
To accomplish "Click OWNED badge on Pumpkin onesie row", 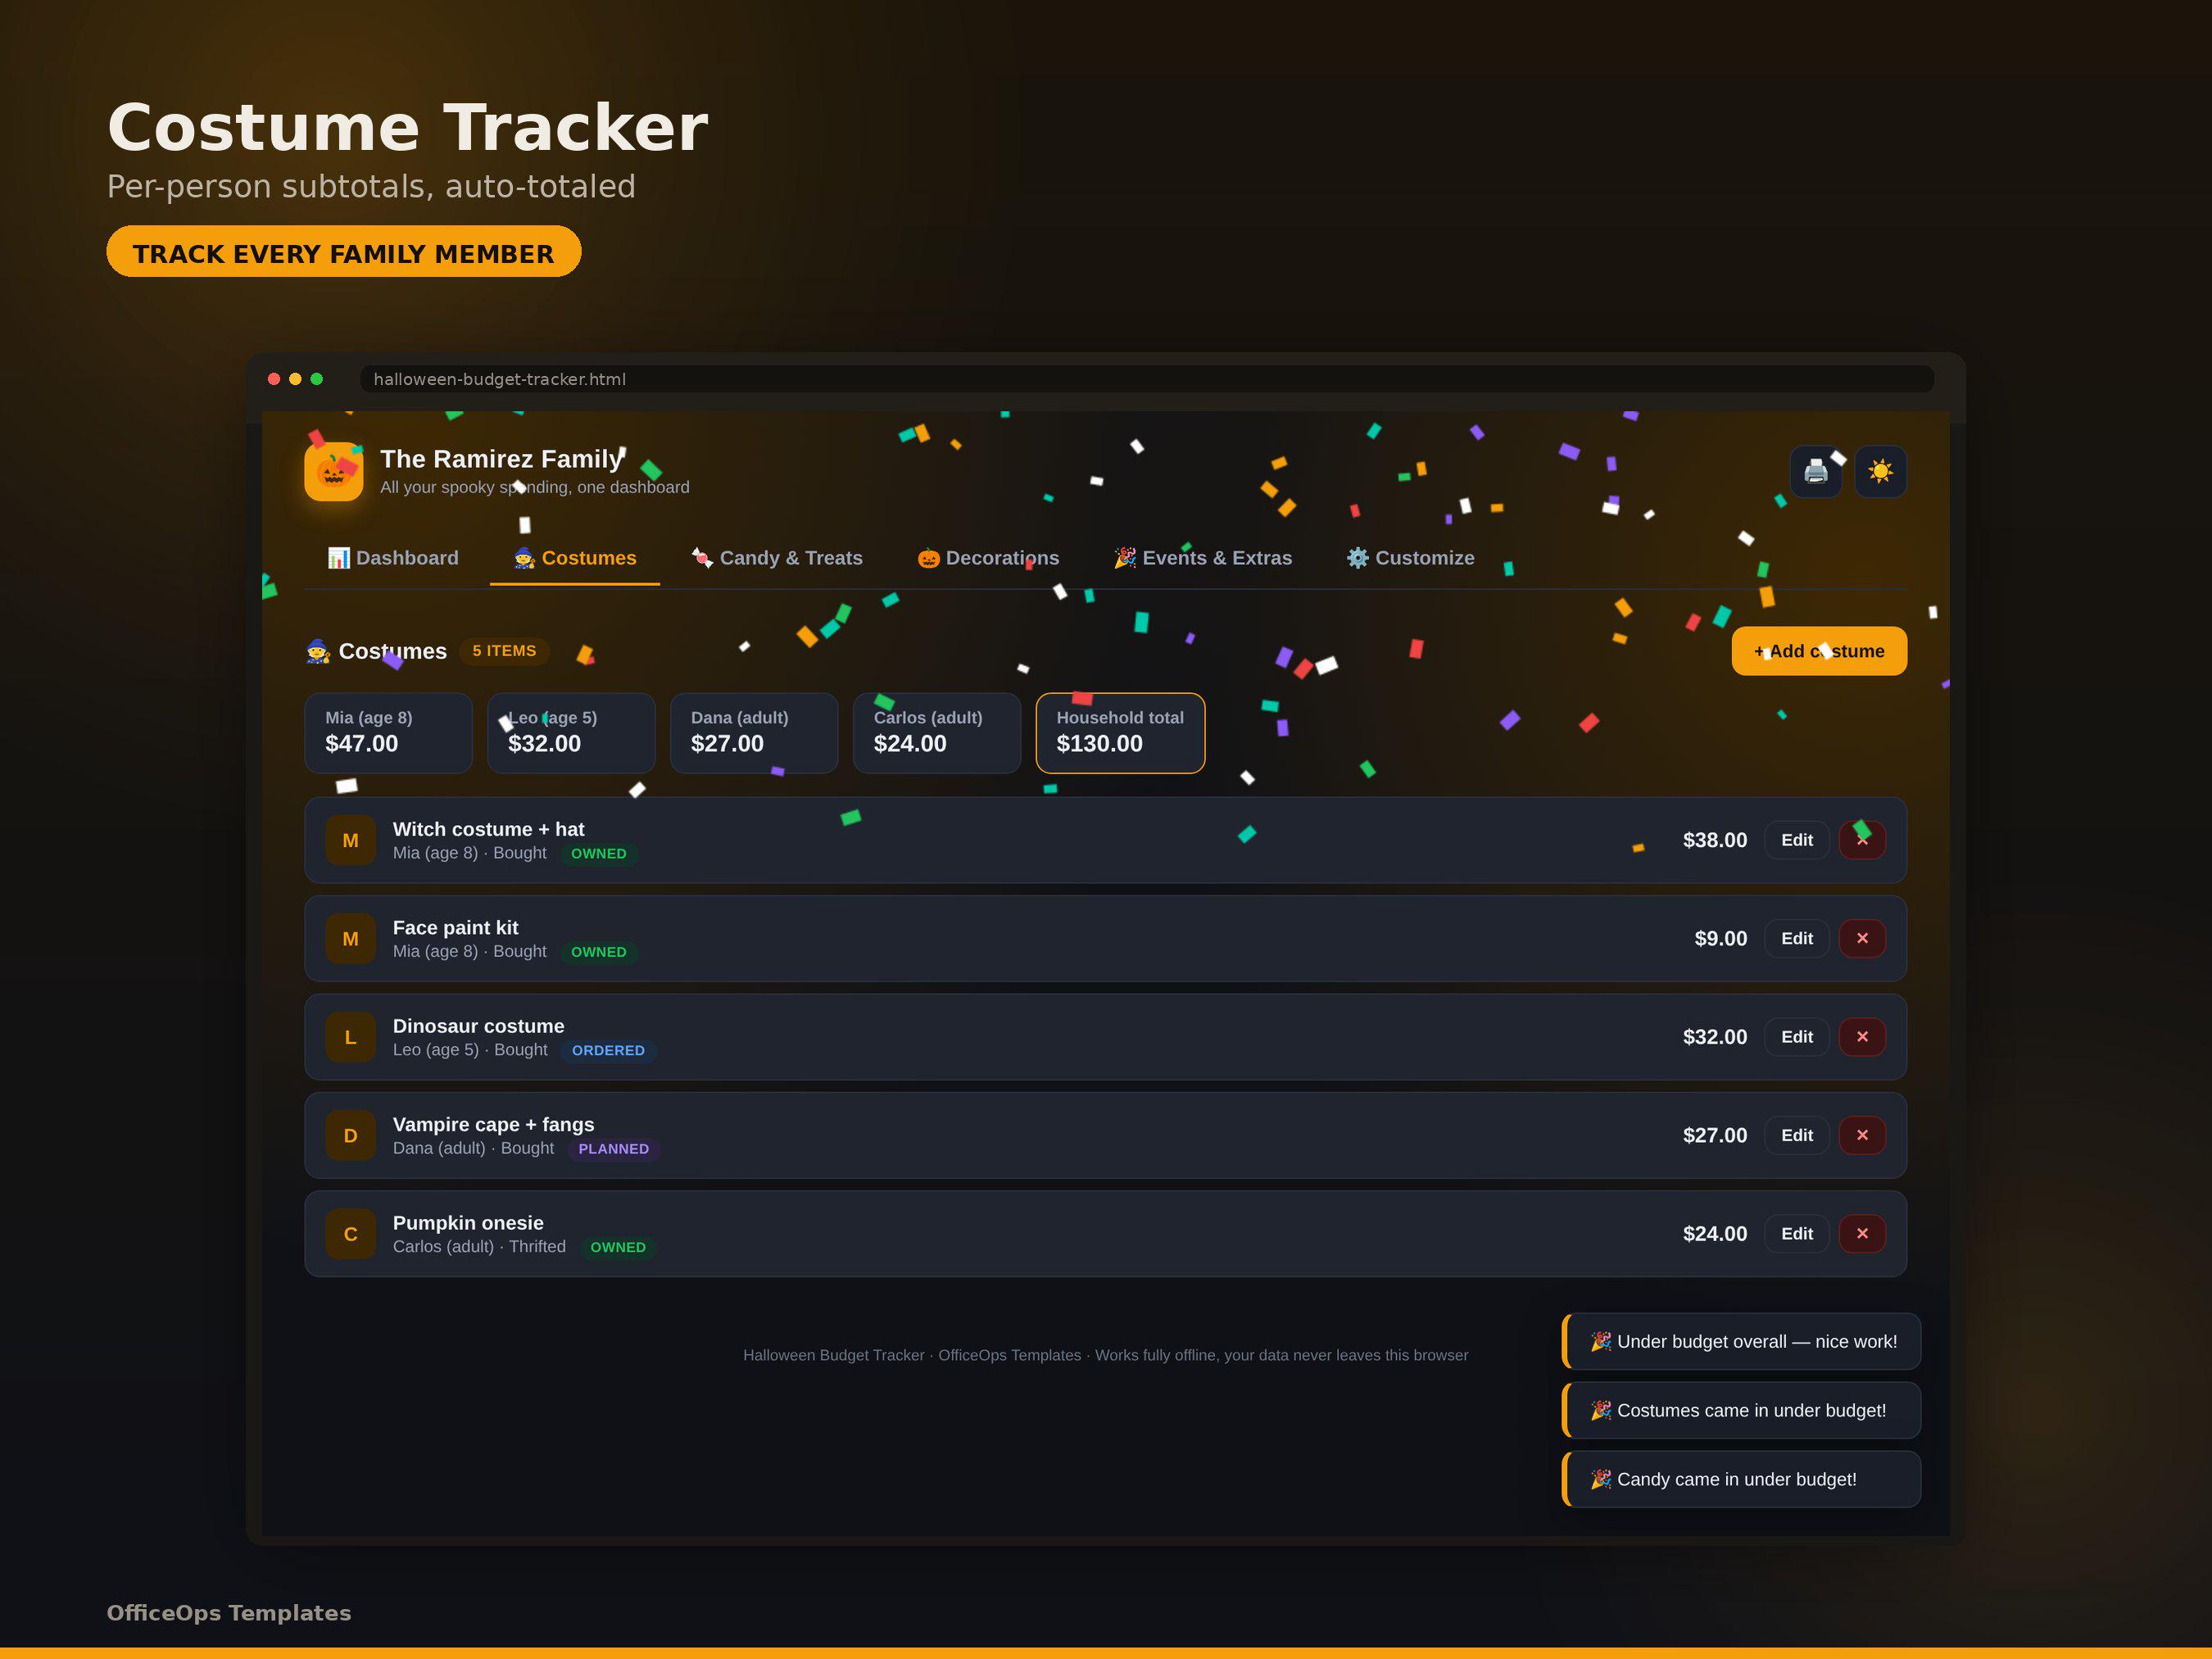I will coord(618,1247).
